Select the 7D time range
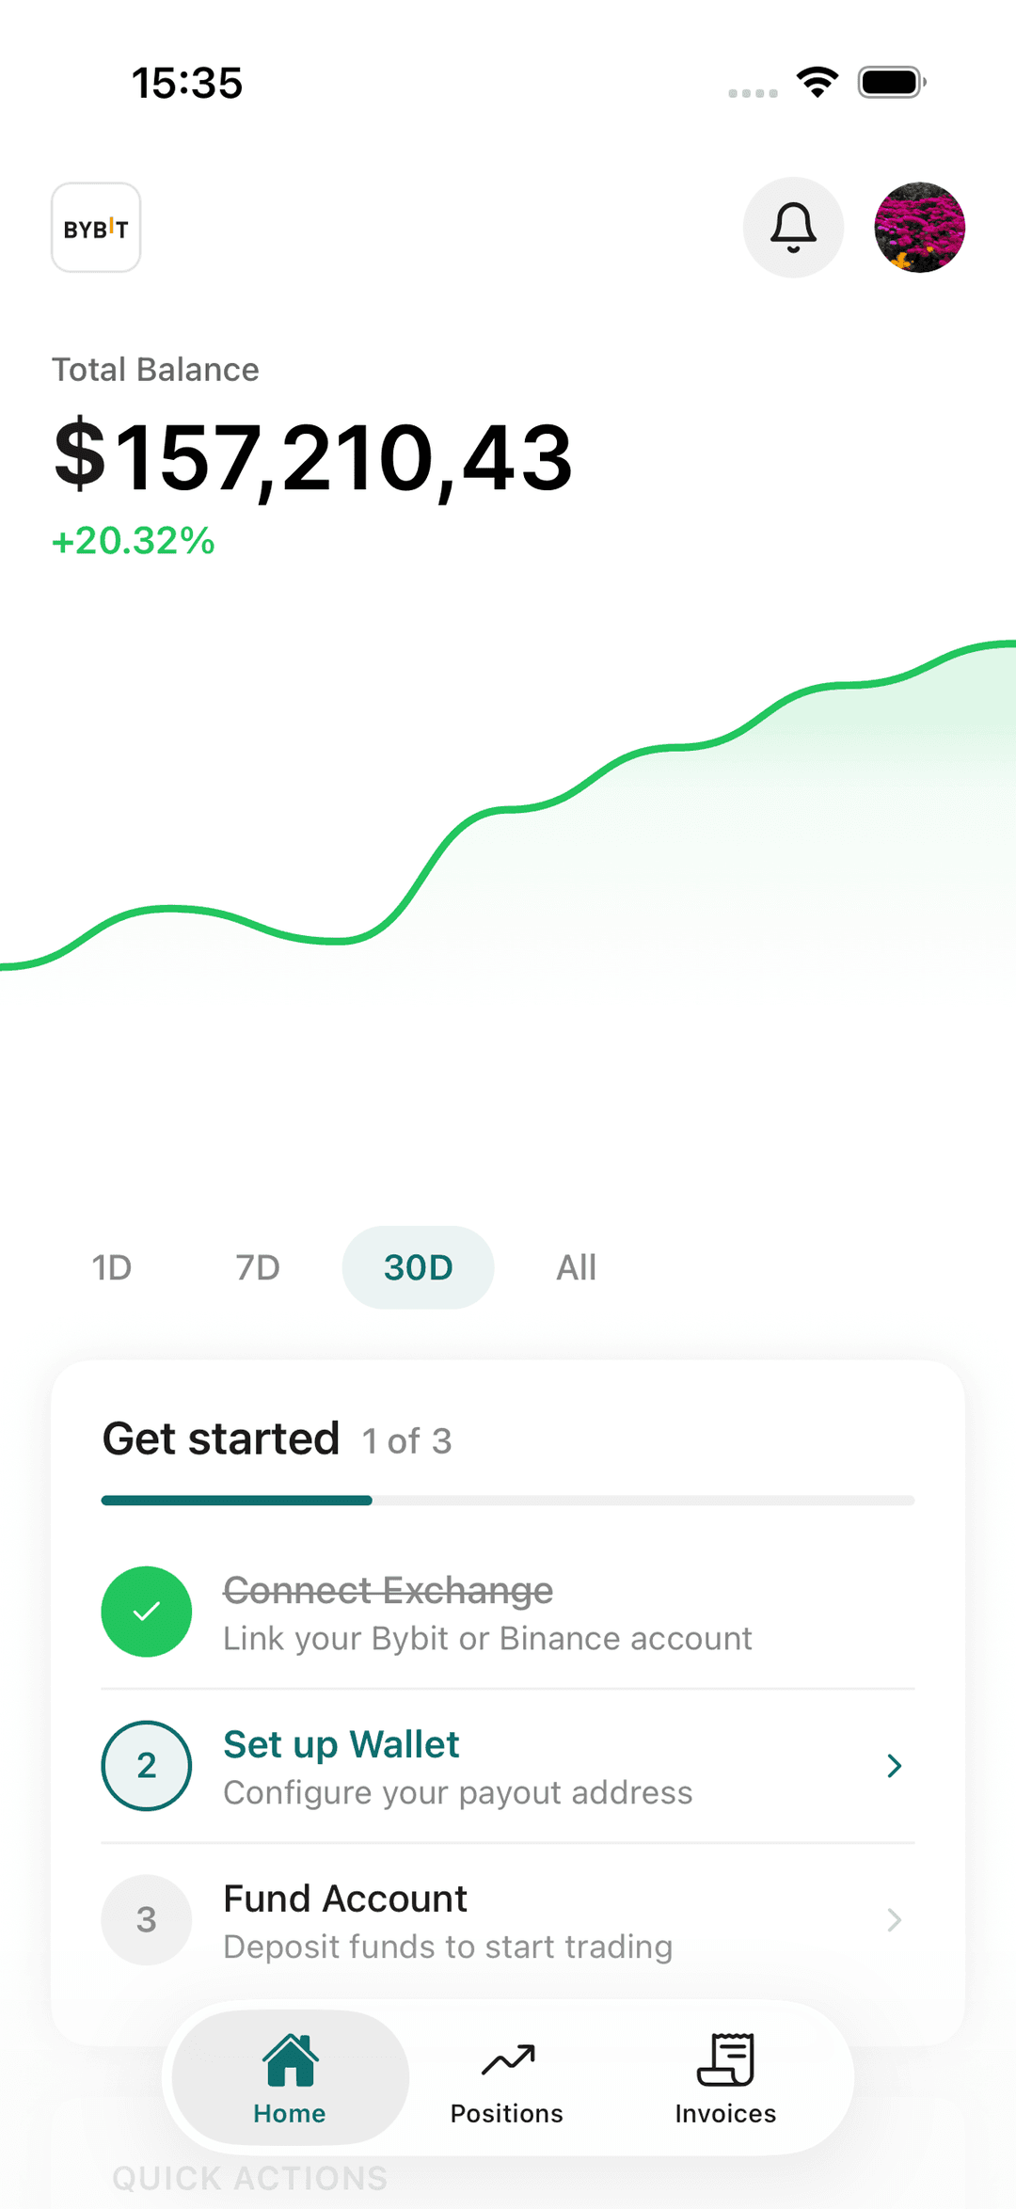Screen dimensions: 1016x2209 [255, 1267]
